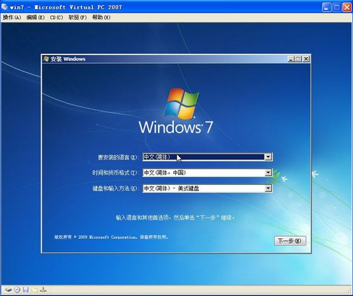Click the resize grip at window corner

point(349,292)
